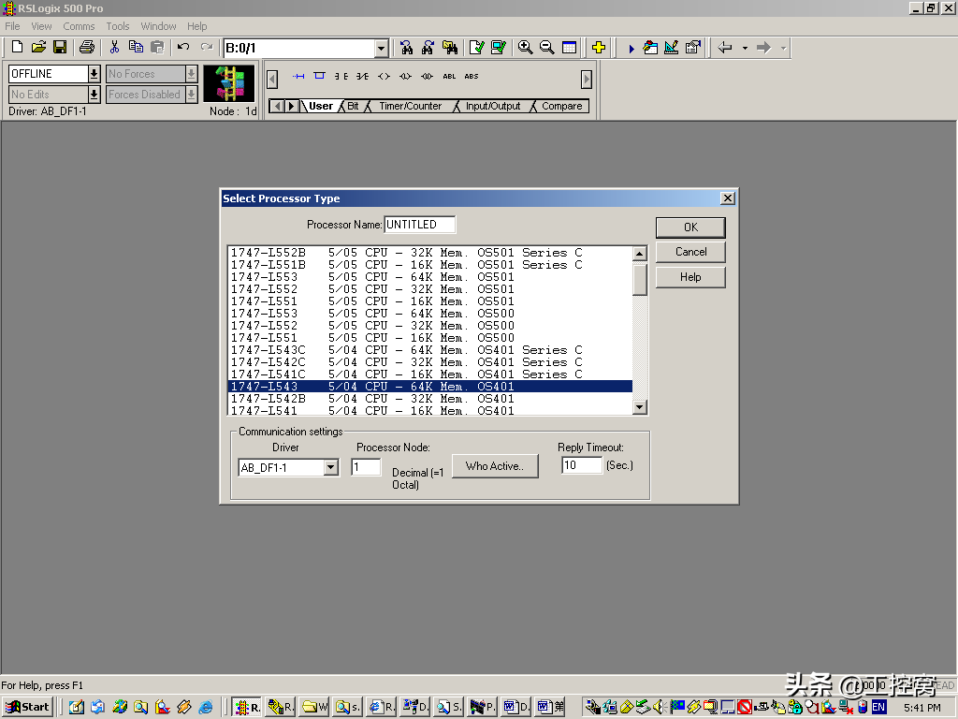Click the Undo arrow icon
958x719 pixels.
183,48
